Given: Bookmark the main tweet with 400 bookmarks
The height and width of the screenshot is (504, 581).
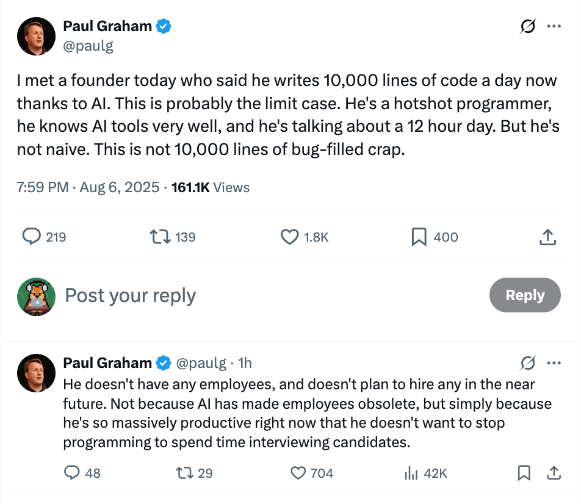Looking at the screenshot, I should coord(419,237).
